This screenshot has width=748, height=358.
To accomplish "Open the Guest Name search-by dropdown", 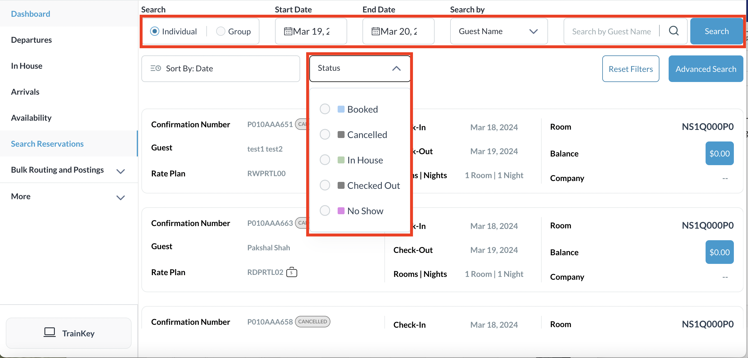I will pyautogui.click(x=499, y=31).
